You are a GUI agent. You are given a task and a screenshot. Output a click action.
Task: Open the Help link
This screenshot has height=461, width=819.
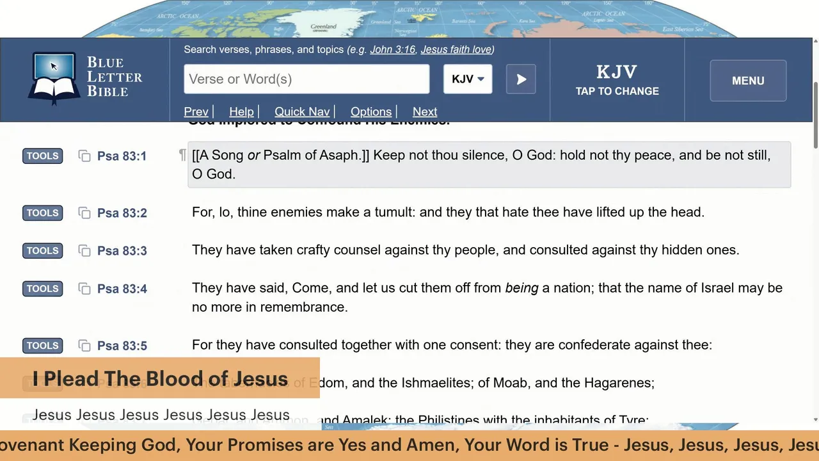pyautogui.click(x=241, y=111)
